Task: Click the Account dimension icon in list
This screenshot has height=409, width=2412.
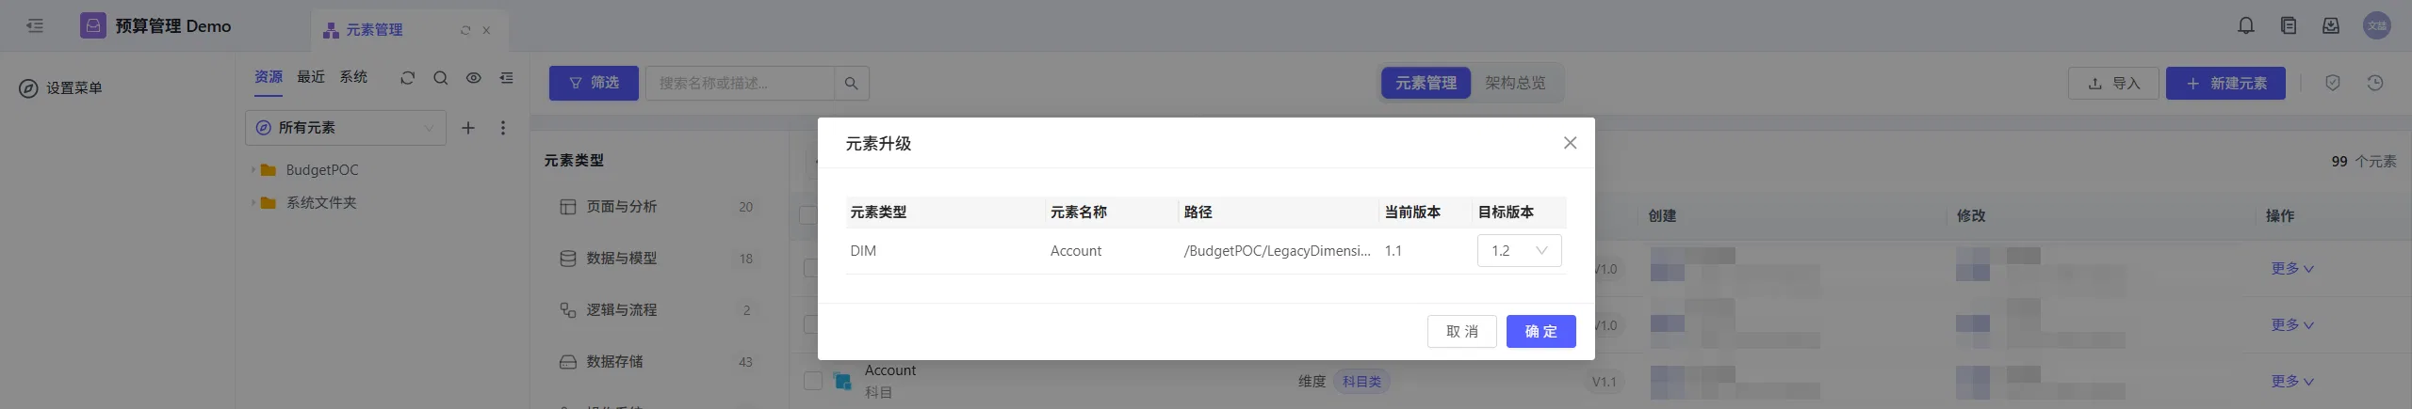Action: coord(842,382)
